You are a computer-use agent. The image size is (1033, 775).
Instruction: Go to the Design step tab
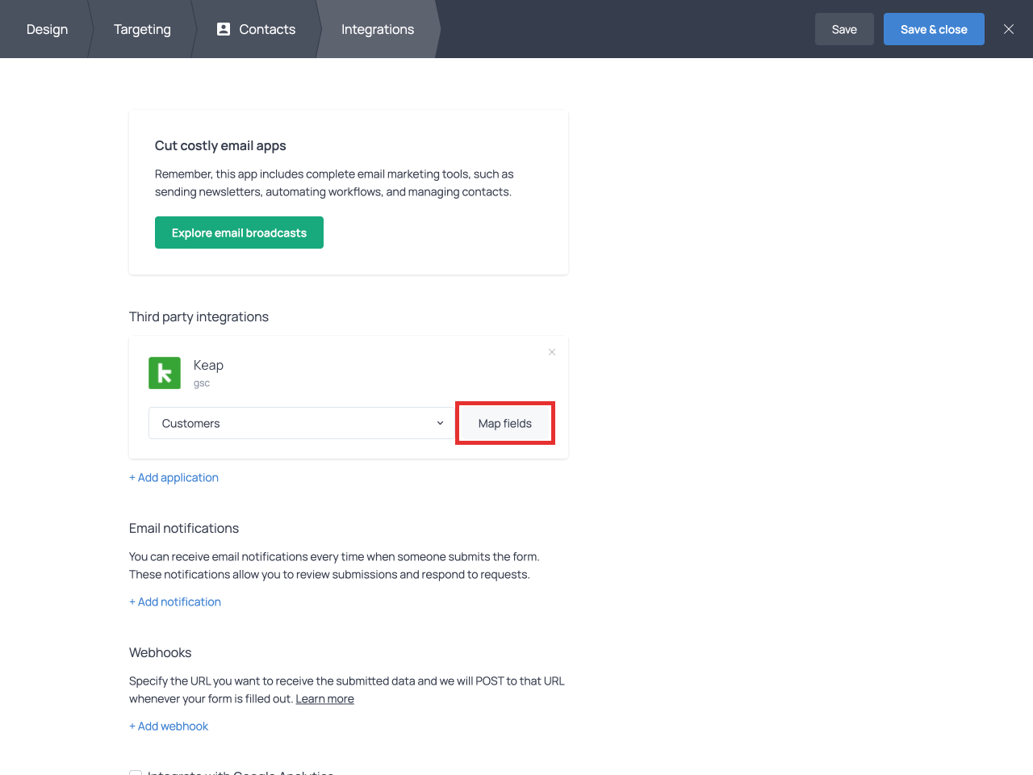[47, 29]
